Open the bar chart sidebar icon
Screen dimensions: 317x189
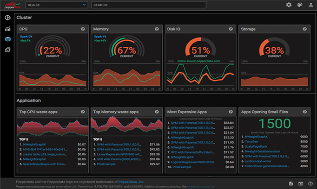point(7,29)
